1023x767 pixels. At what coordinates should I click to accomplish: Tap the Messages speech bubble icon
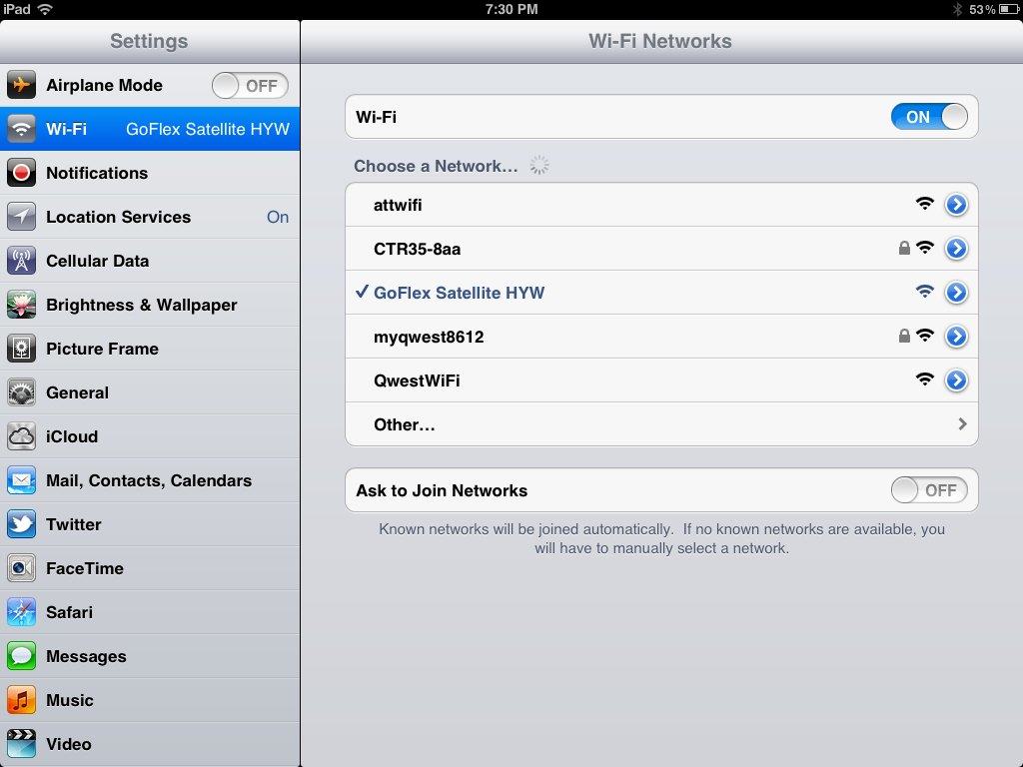[21, 656]
